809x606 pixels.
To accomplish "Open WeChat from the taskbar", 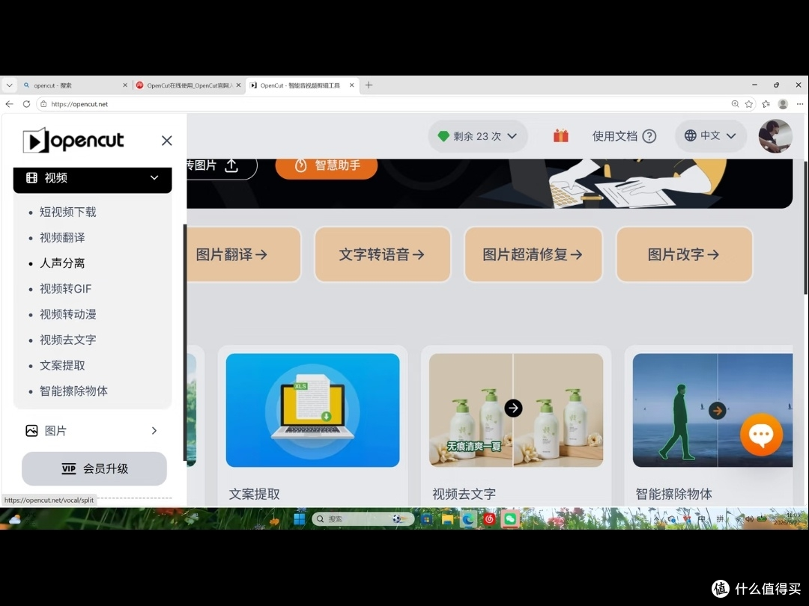I will (510, 519).
